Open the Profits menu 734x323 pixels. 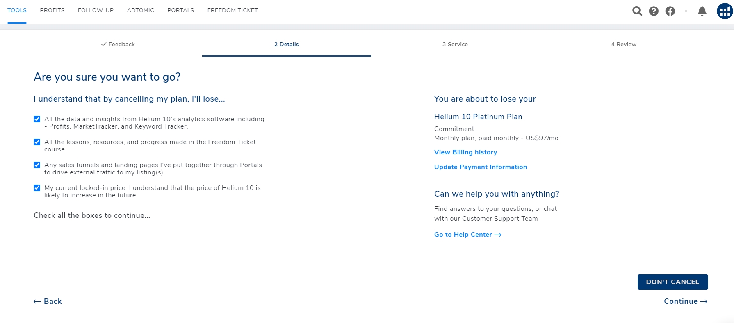52,10
